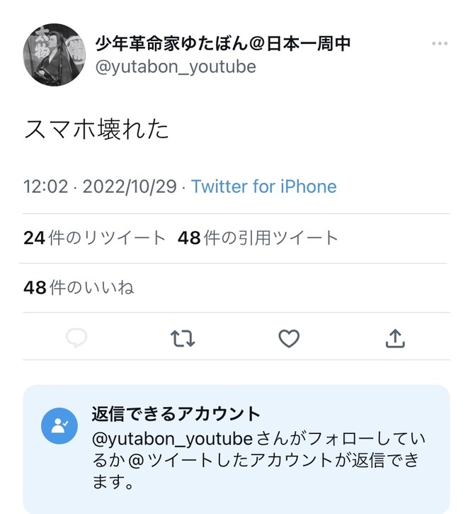Tap the reply speech bubble icon
Viewport: 473px width, 514px height.
[76, 337]
